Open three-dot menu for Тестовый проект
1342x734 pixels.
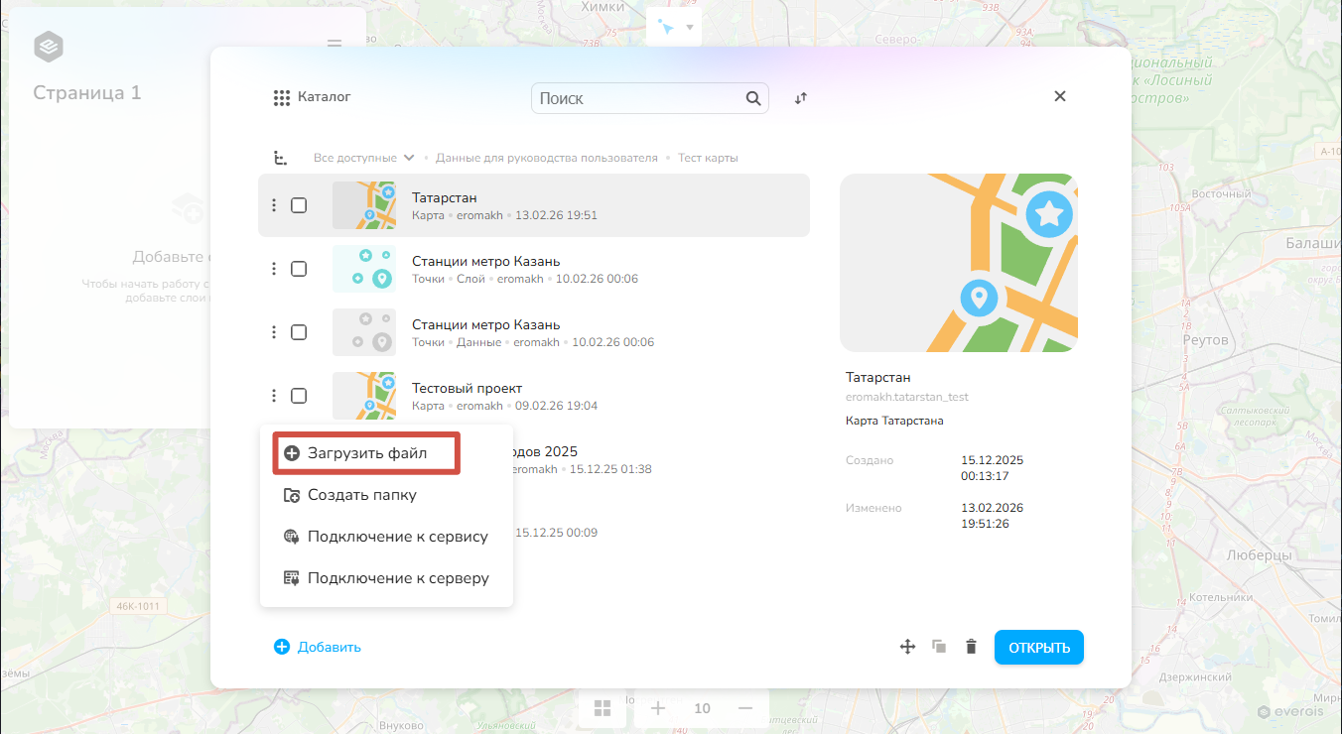point(274,396)
